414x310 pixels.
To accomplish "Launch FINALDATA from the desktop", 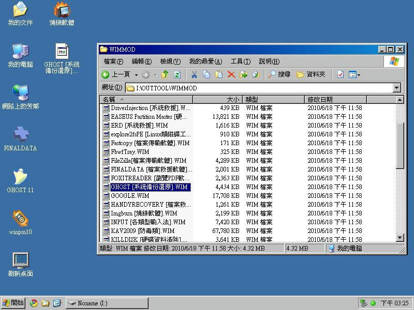I will point(20,139).
